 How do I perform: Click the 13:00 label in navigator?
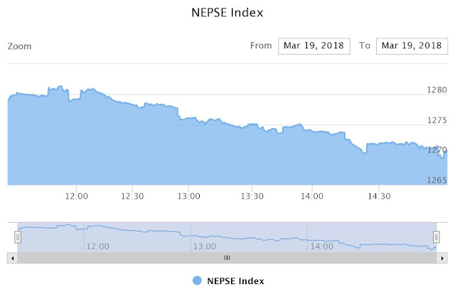click(205, 246)
